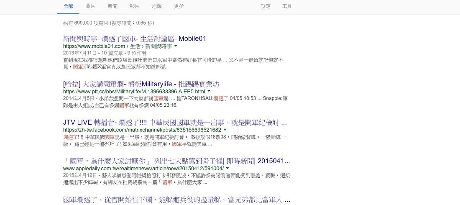The width and height of the screenshot is (460, 205).
Task: Click the ptt.cc Militarylife URL text
Action: 134,92
